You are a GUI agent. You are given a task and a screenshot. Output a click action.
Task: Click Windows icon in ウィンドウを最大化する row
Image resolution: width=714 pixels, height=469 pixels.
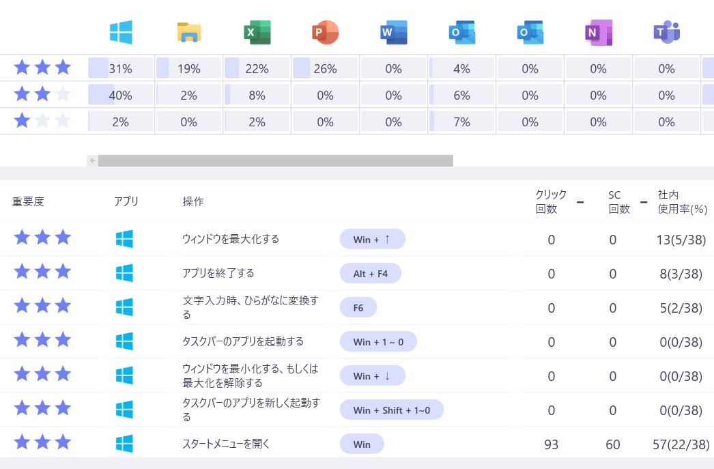coord(124,239)
